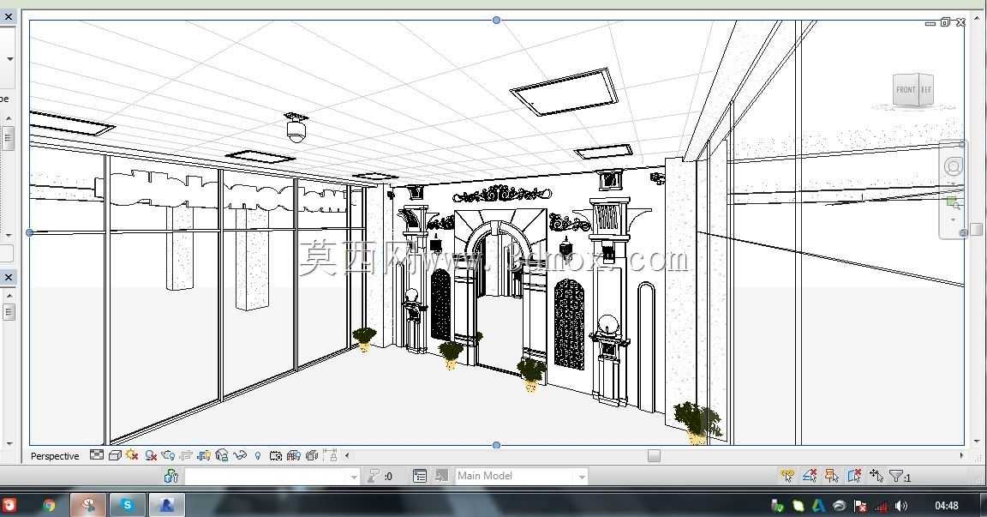Screen dimensions: 987x517
Task: Open Chrome from the taskbar
Action: (49, 505)
